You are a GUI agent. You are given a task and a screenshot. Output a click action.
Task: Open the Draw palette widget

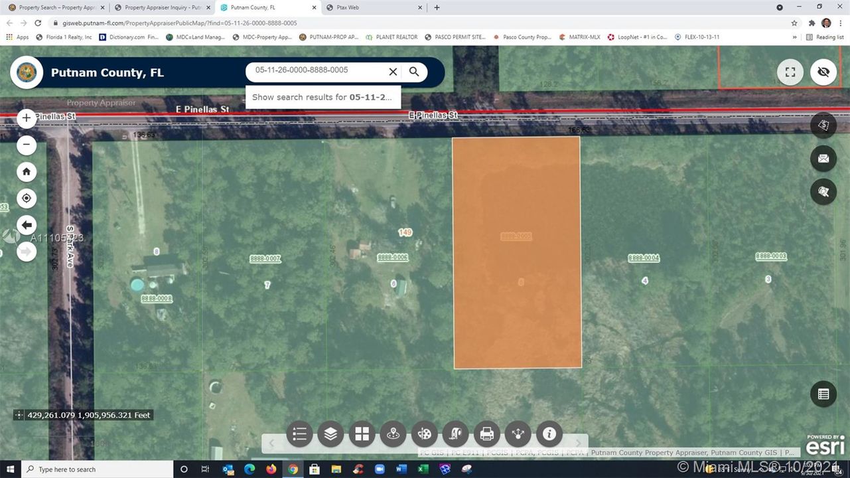[424, 434]
